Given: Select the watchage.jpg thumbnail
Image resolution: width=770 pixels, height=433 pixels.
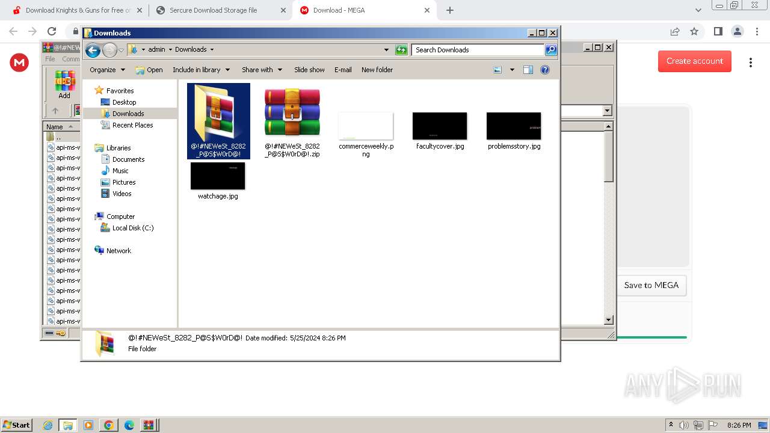Looking at the screenshot, I should point(218,176).
